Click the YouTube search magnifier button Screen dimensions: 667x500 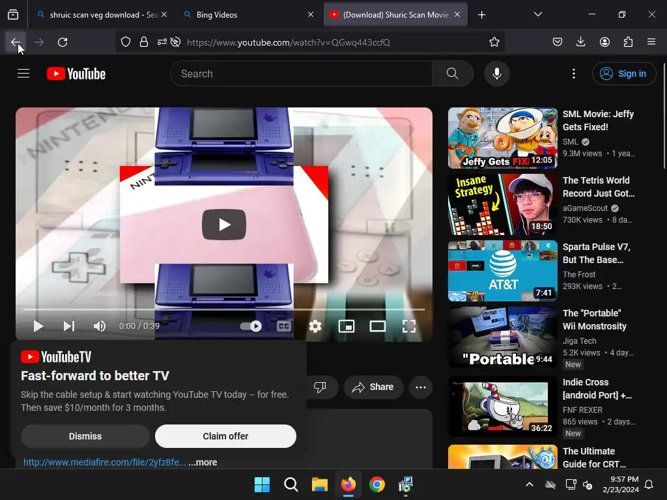(453, 74)
